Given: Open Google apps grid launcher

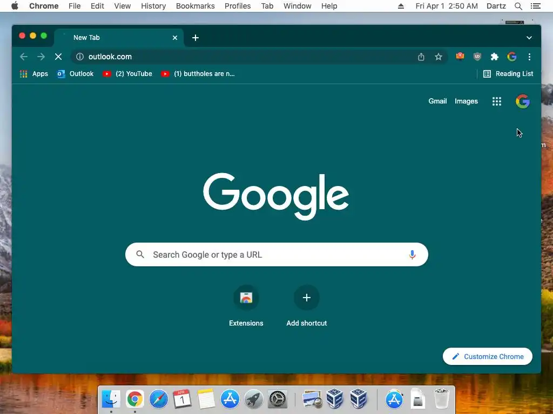Looking at the screenshot, I should click(x=497, y=101).
